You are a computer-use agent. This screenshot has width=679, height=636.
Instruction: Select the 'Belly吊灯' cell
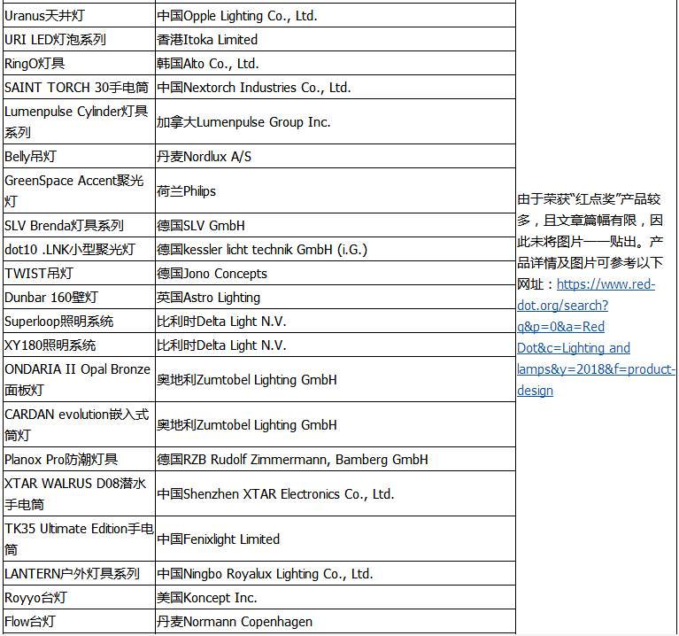[80, 156]
